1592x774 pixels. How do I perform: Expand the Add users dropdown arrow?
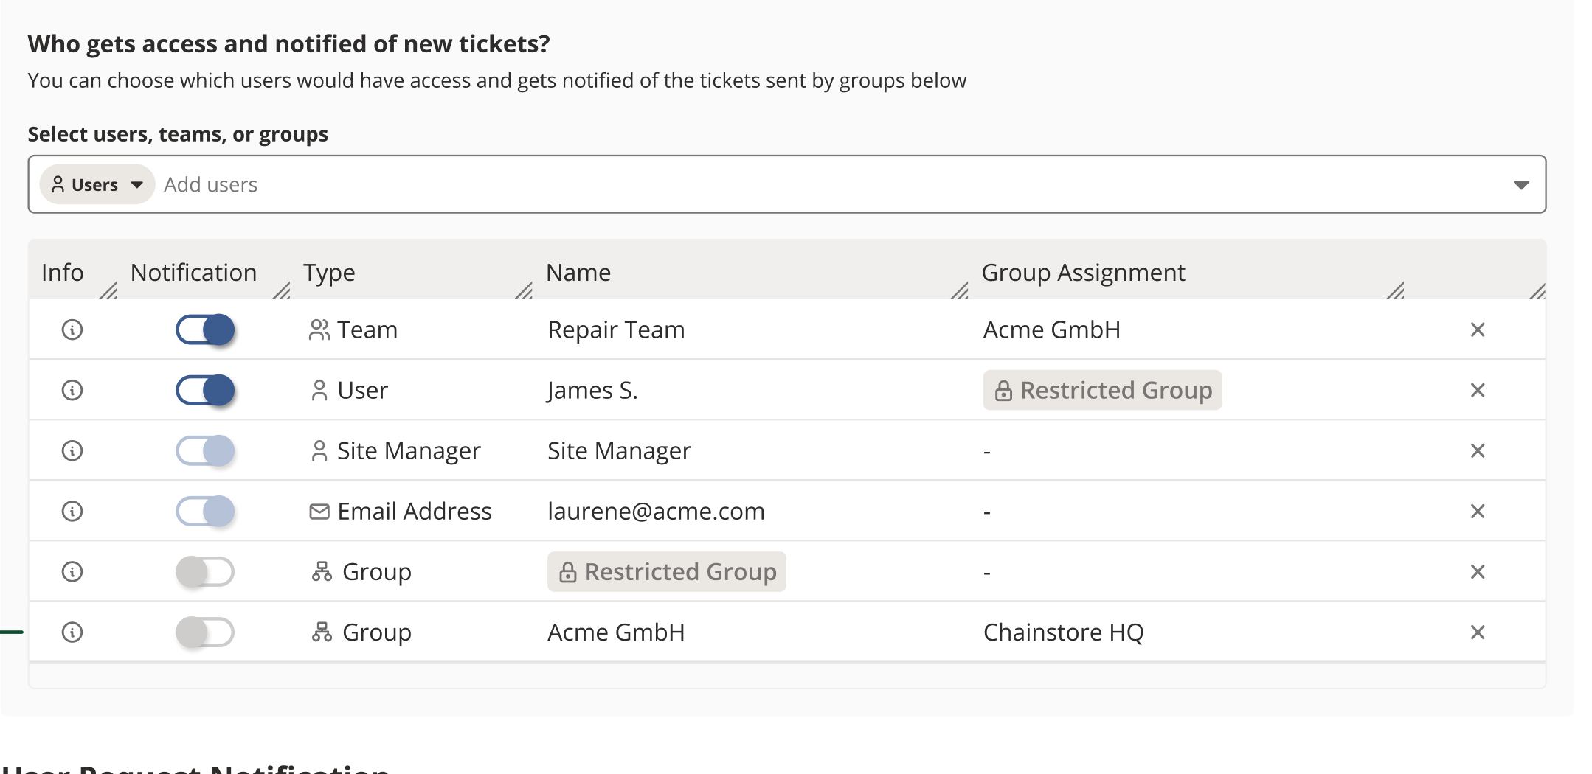(x=1520, y=184)
